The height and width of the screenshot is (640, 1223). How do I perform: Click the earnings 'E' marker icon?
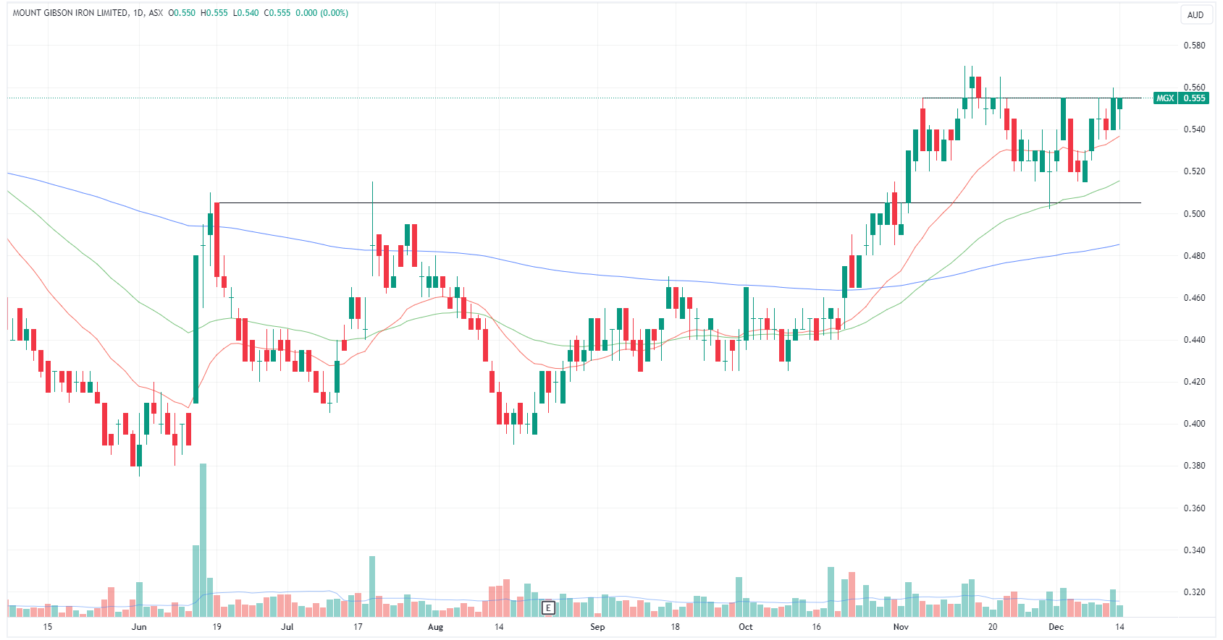tap(548, 607)
